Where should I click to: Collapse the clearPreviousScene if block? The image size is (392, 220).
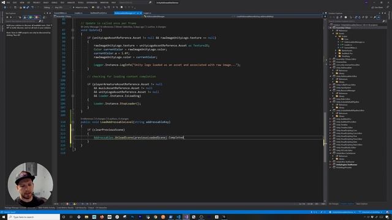(x=73, y=130)
